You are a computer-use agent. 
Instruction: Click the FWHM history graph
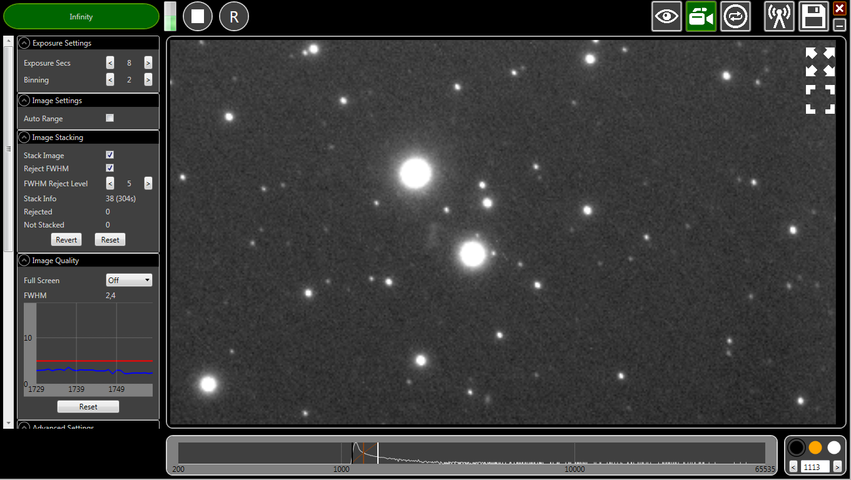[88, 350]
